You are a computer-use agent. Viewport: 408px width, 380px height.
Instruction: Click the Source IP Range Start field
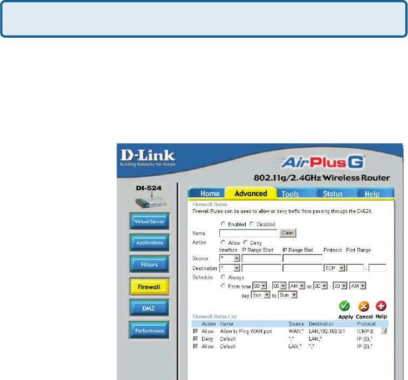pyautogui.click(x=261, y=258)
